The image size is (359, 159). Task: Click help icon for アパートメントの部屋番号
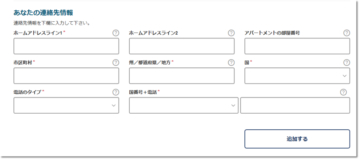click(x=347, y=33)
